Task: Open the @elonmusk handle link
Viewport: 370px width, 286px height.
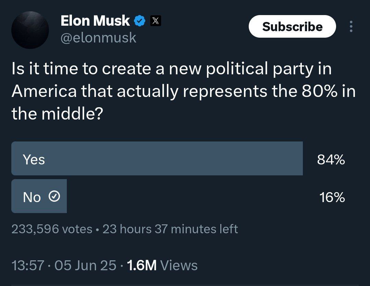Action: 98,38
